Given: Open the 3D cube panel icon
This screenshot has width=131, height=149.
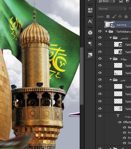Looking at the screenshot, I should point(90,33).
